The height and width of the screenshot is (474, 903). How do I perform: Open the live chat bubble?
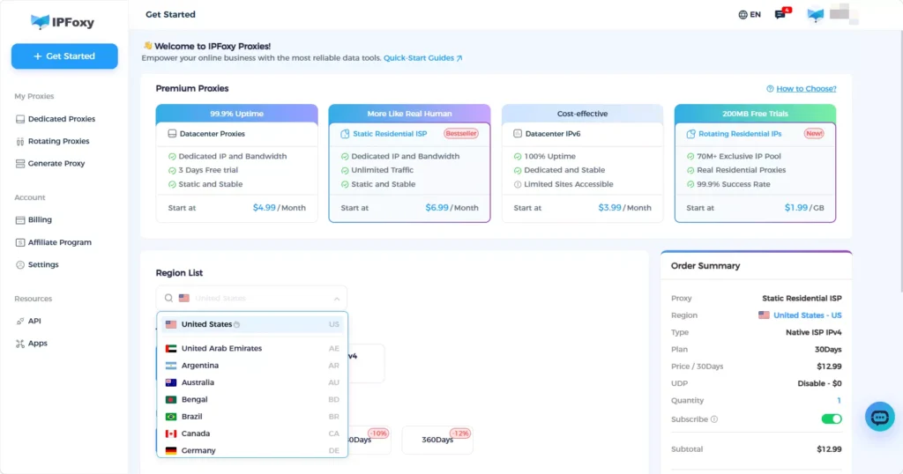[x=879, y=417]
